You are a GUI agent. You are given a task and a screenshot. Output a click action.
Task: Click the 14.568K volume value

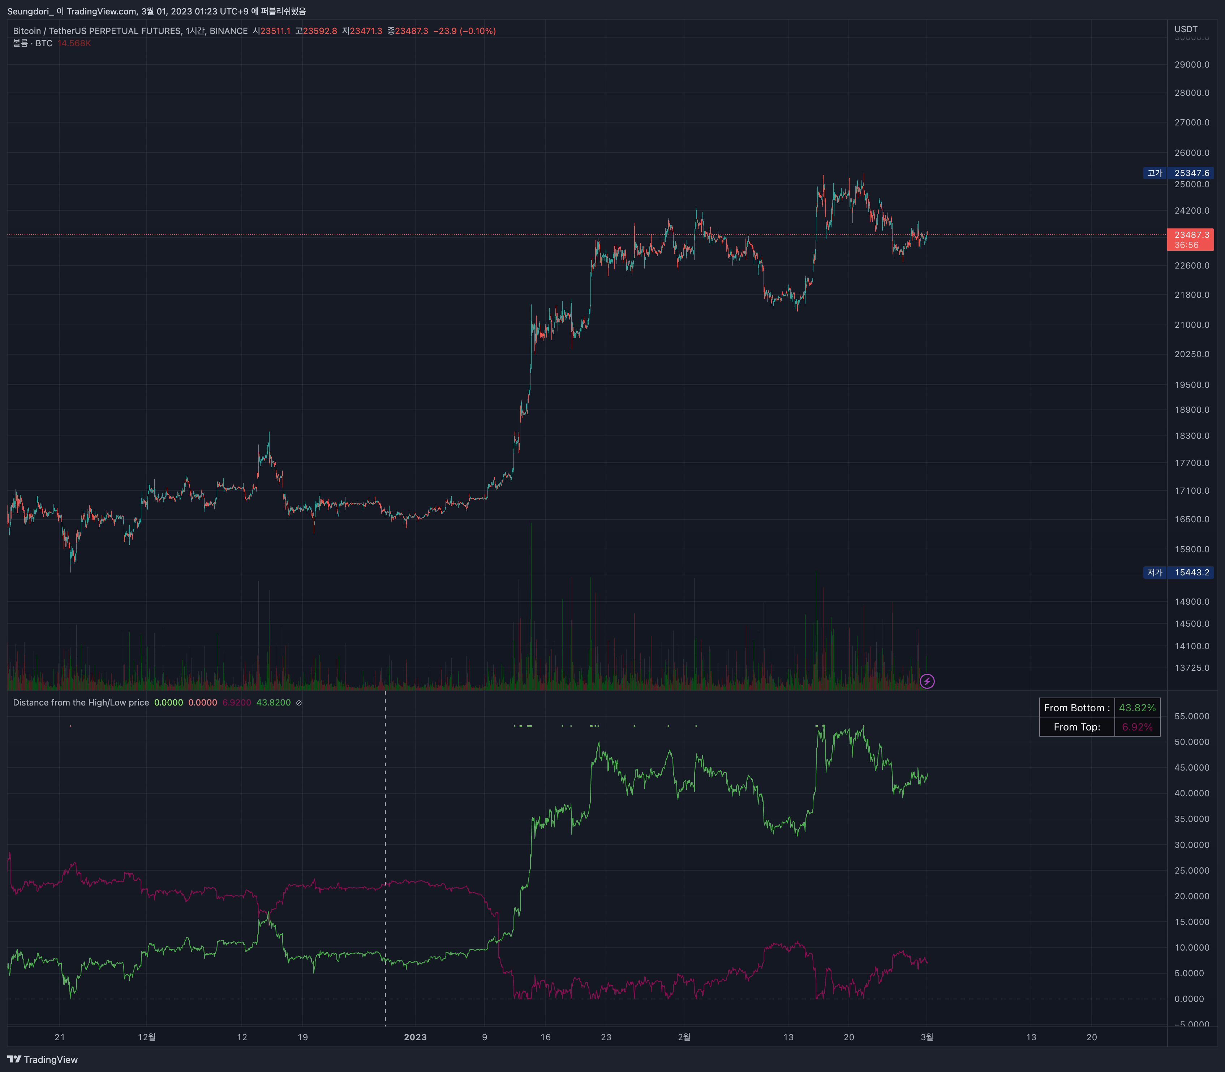coord(74,44)
